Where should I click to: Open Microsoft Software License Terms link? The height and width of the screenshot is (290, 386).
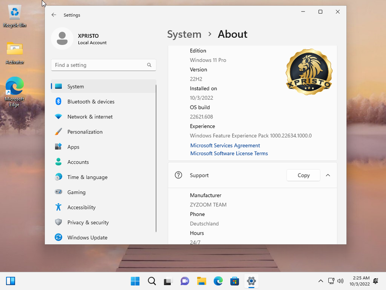click(229, 154)
